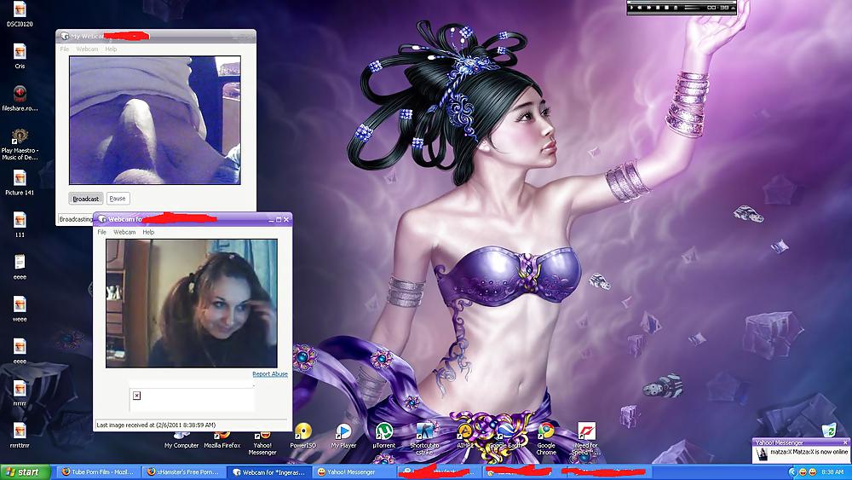Launch Google Earth desktop shortcut
This screenshot has height=480, width=852.
pyautogui.click(x=505, y=436)
